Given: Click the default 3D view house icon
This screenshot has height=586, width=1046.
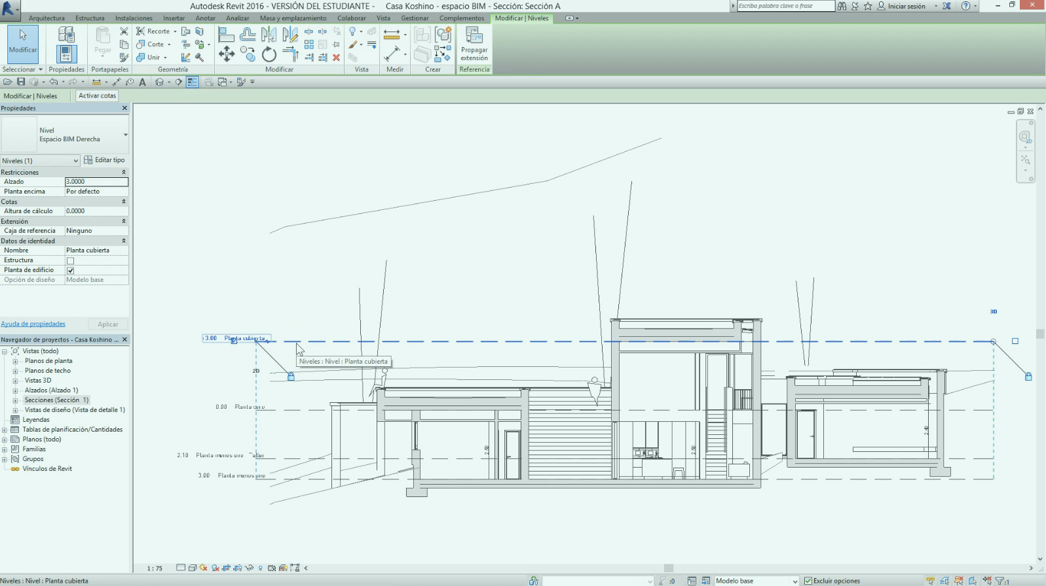Looking at the screenshot, I should (159, 82).
